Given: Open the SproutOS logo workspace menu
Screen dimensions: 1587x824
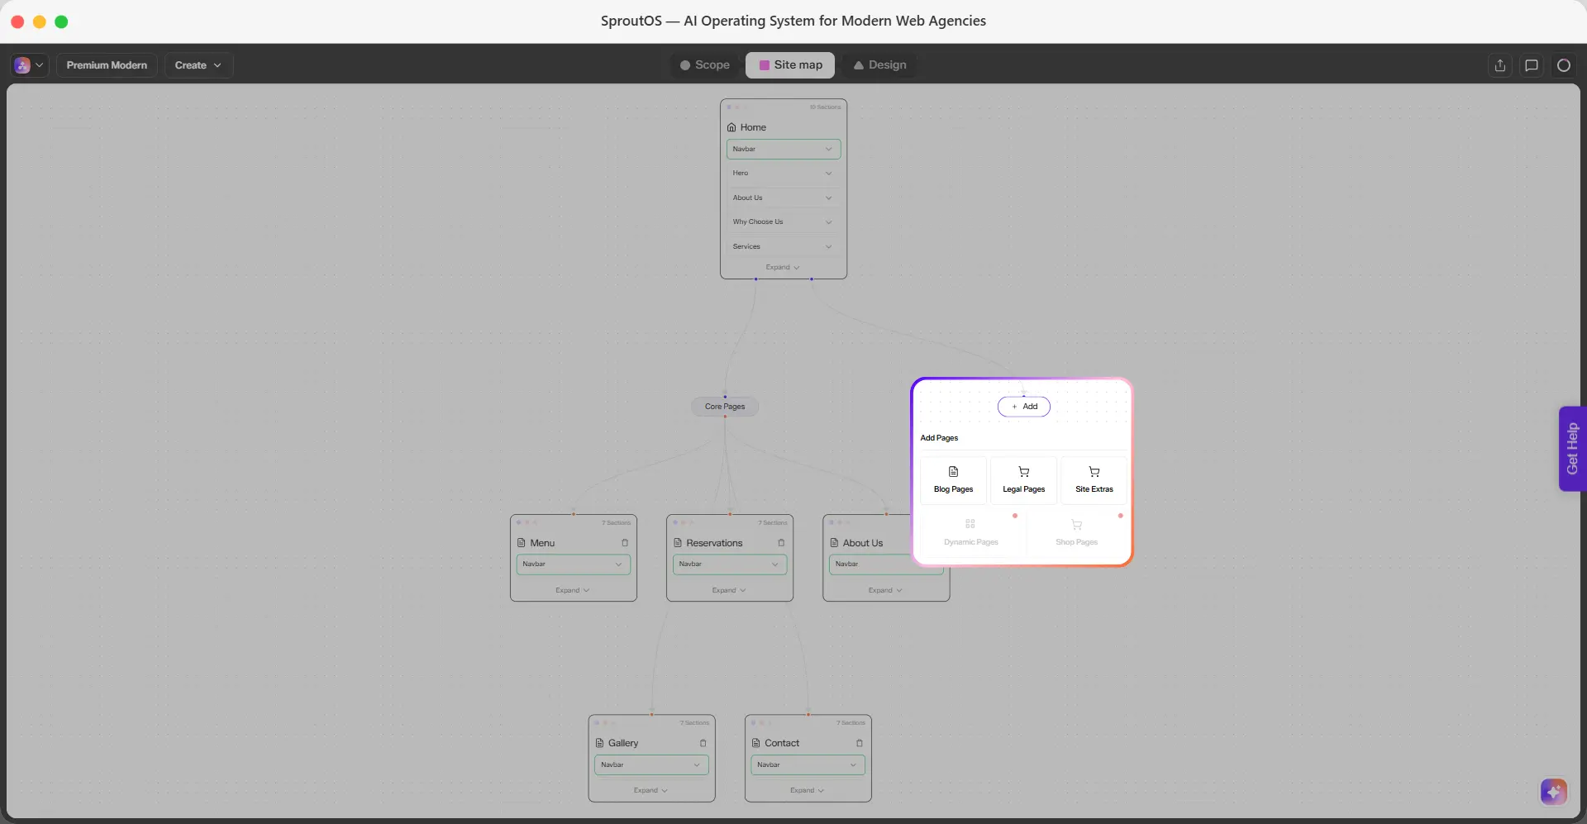Looking at the screenshot, I should pyautogui.click(x=30, y=65).
